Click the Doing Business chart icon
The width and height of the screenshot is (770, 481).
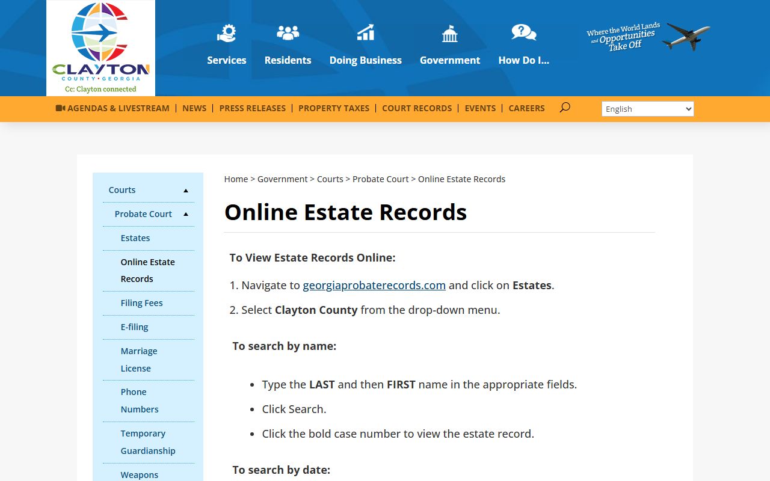pos(366,32)
